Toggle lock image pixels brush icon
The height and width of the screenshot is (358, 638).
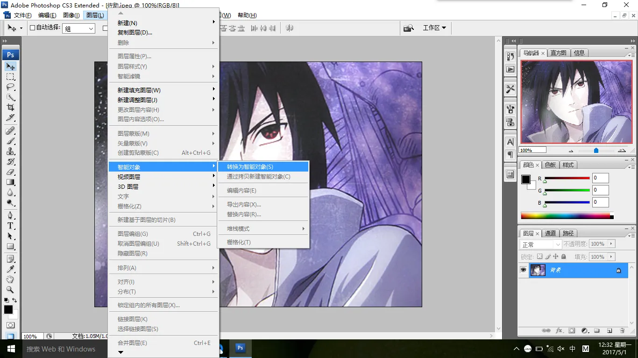(x=548, y=256)
